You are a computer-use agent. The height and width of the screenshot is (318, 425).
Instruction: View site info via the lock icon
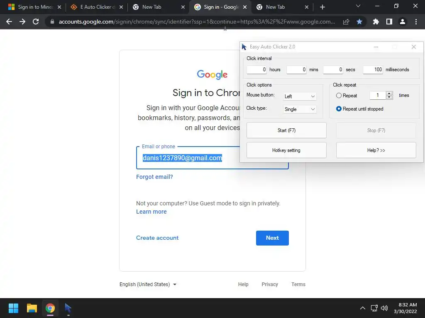pyautogui.click(x=52, y=22)
